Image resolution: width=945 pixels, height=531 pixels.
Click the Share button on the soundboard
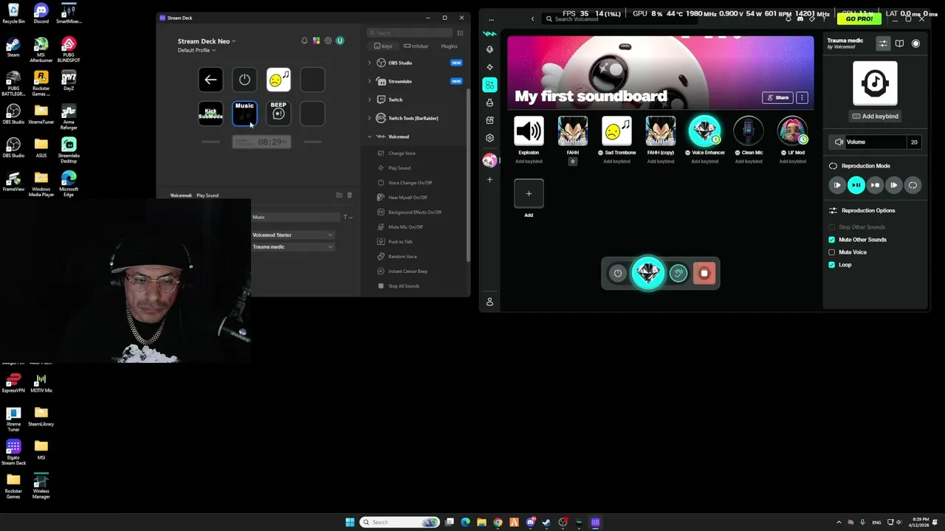777,97
